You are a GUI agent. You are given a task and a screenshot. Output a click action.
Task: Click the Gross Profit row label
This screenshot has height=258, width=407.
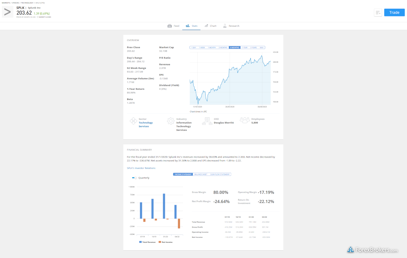tap(197, 227)
